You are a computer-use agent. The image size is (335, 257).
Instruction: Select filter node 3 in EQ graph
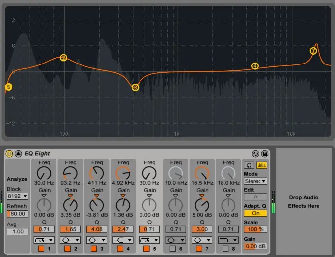[x=135, y=87]
